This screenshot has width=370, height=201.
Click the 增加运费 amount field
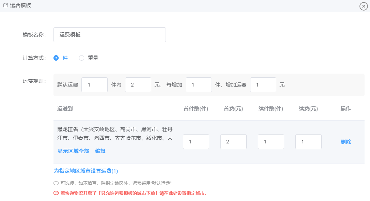[x=263, y=85]
